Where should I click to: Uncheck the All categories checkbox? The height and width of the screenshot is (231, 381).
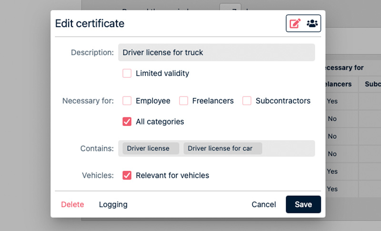click(127, 122)
